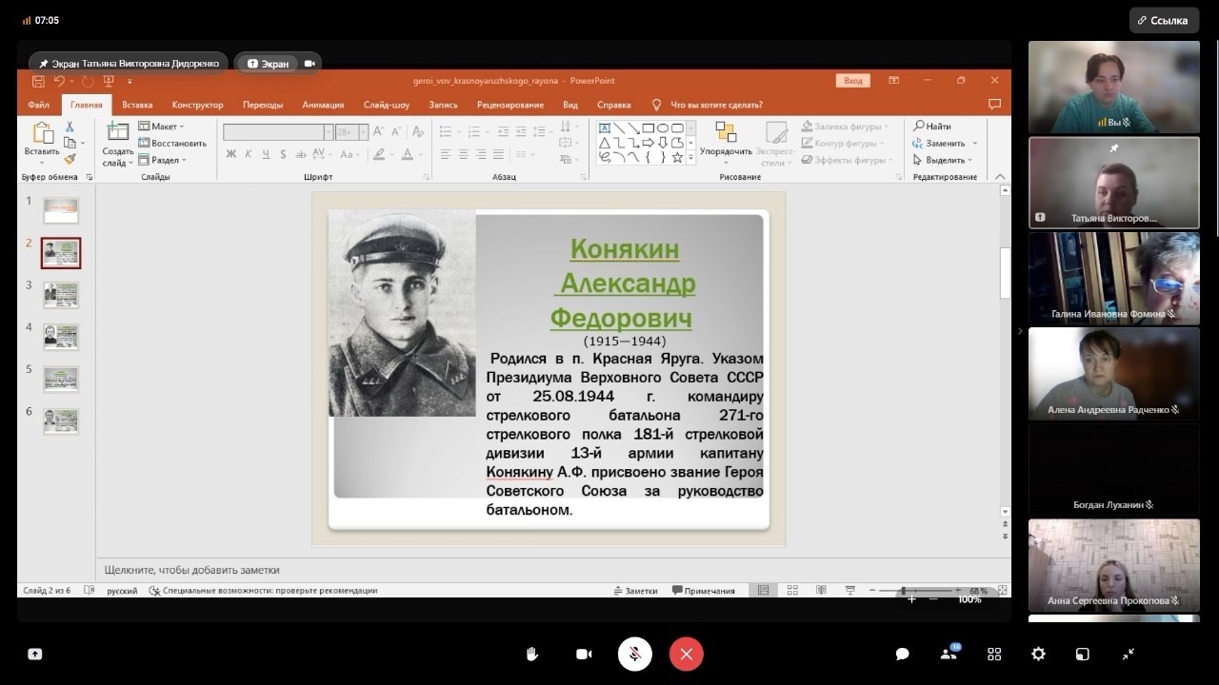Open the Файл menu in PowerPoint
The image size is (1219, 685).
(x=39, y=105)
